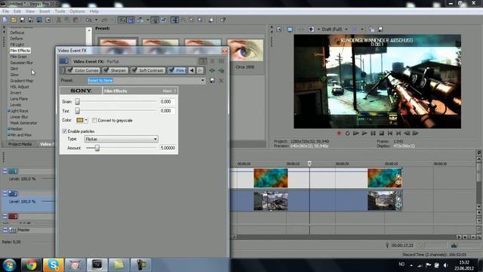Click Save Snapshot to File icon

(x=380, y=29)
